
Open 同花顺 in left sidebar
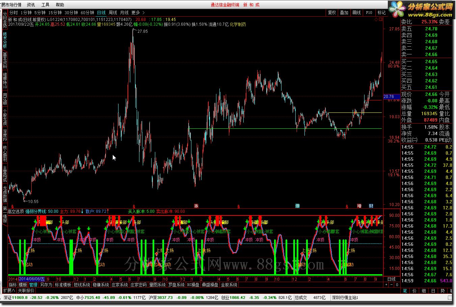[5, 99]
